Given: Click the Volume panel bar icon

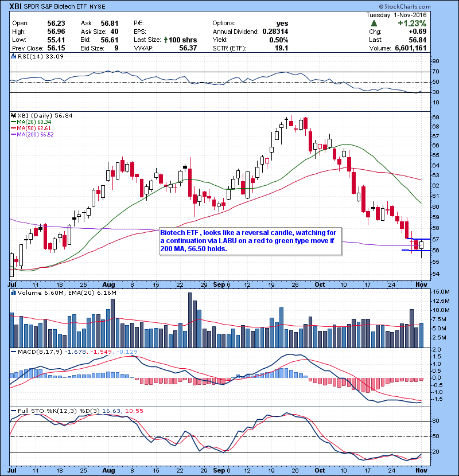Looking at the screenshot, I should 13,292.
